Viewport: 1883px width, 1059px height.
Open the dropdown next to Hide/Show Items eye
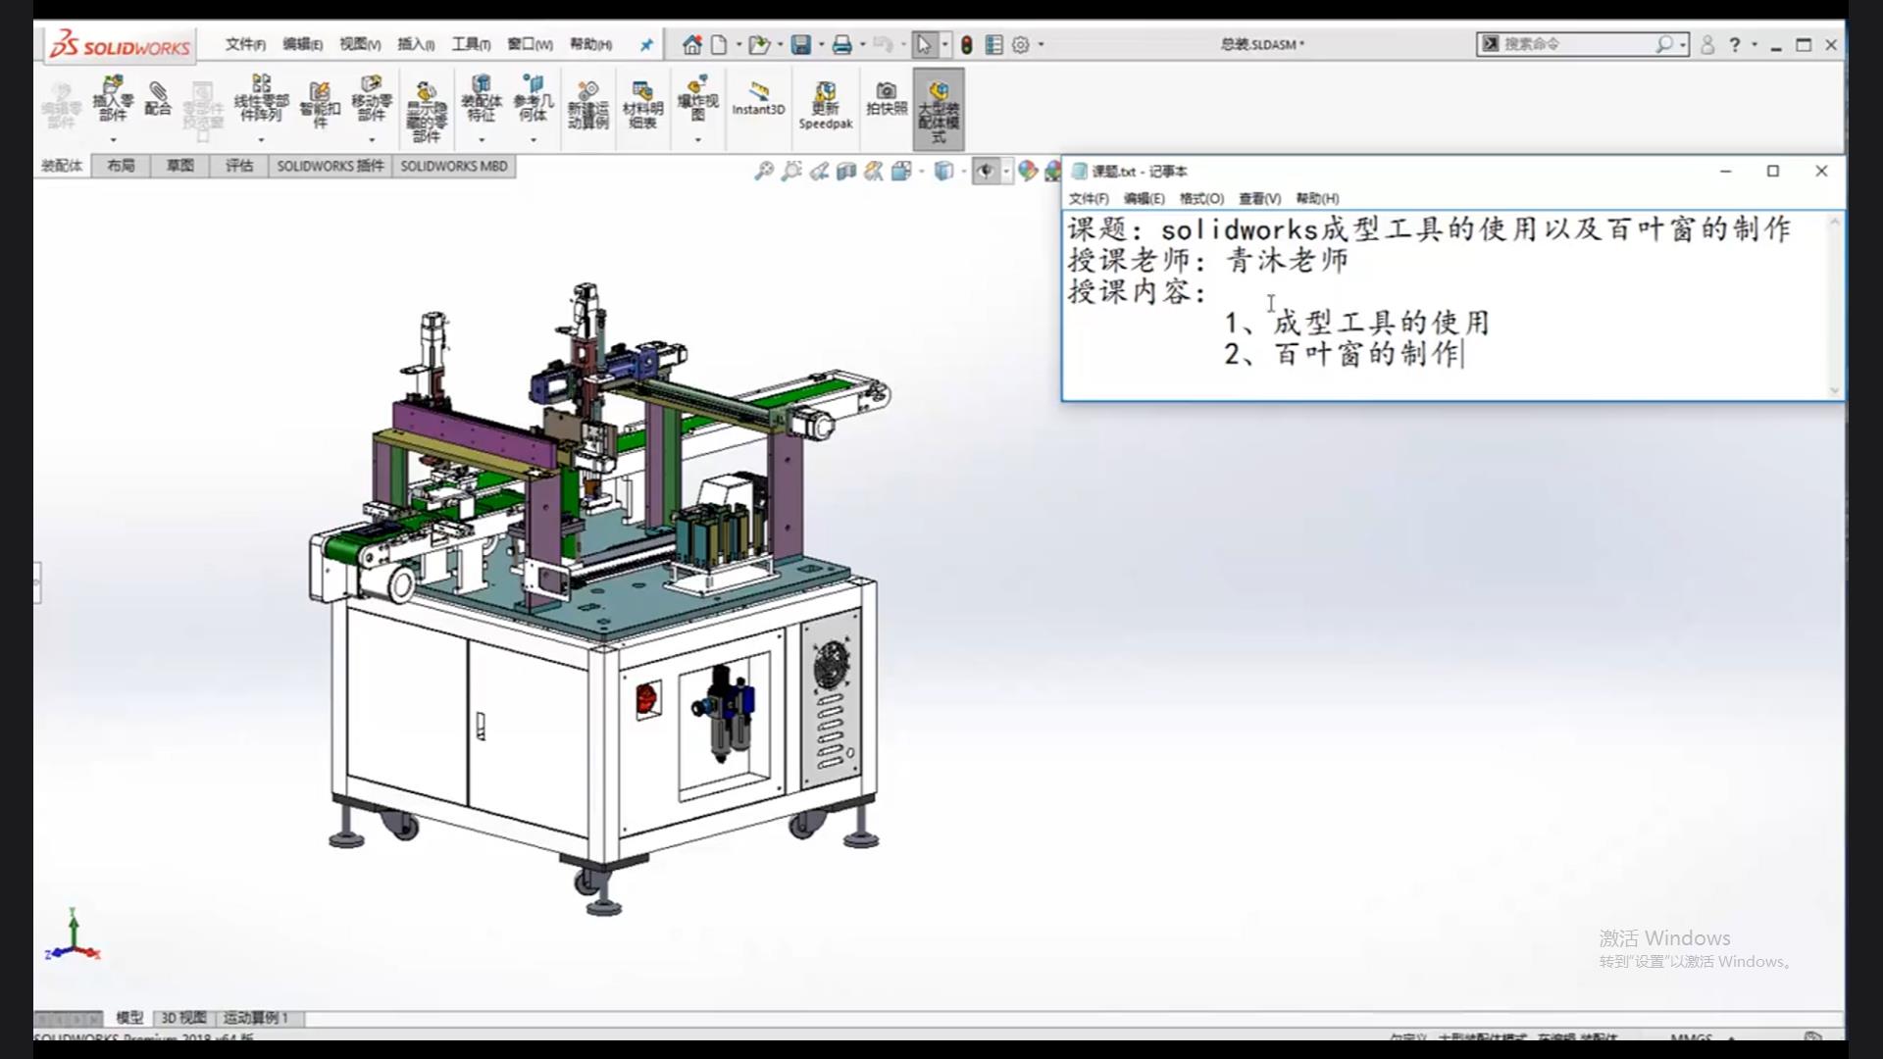coord(1006,172)
